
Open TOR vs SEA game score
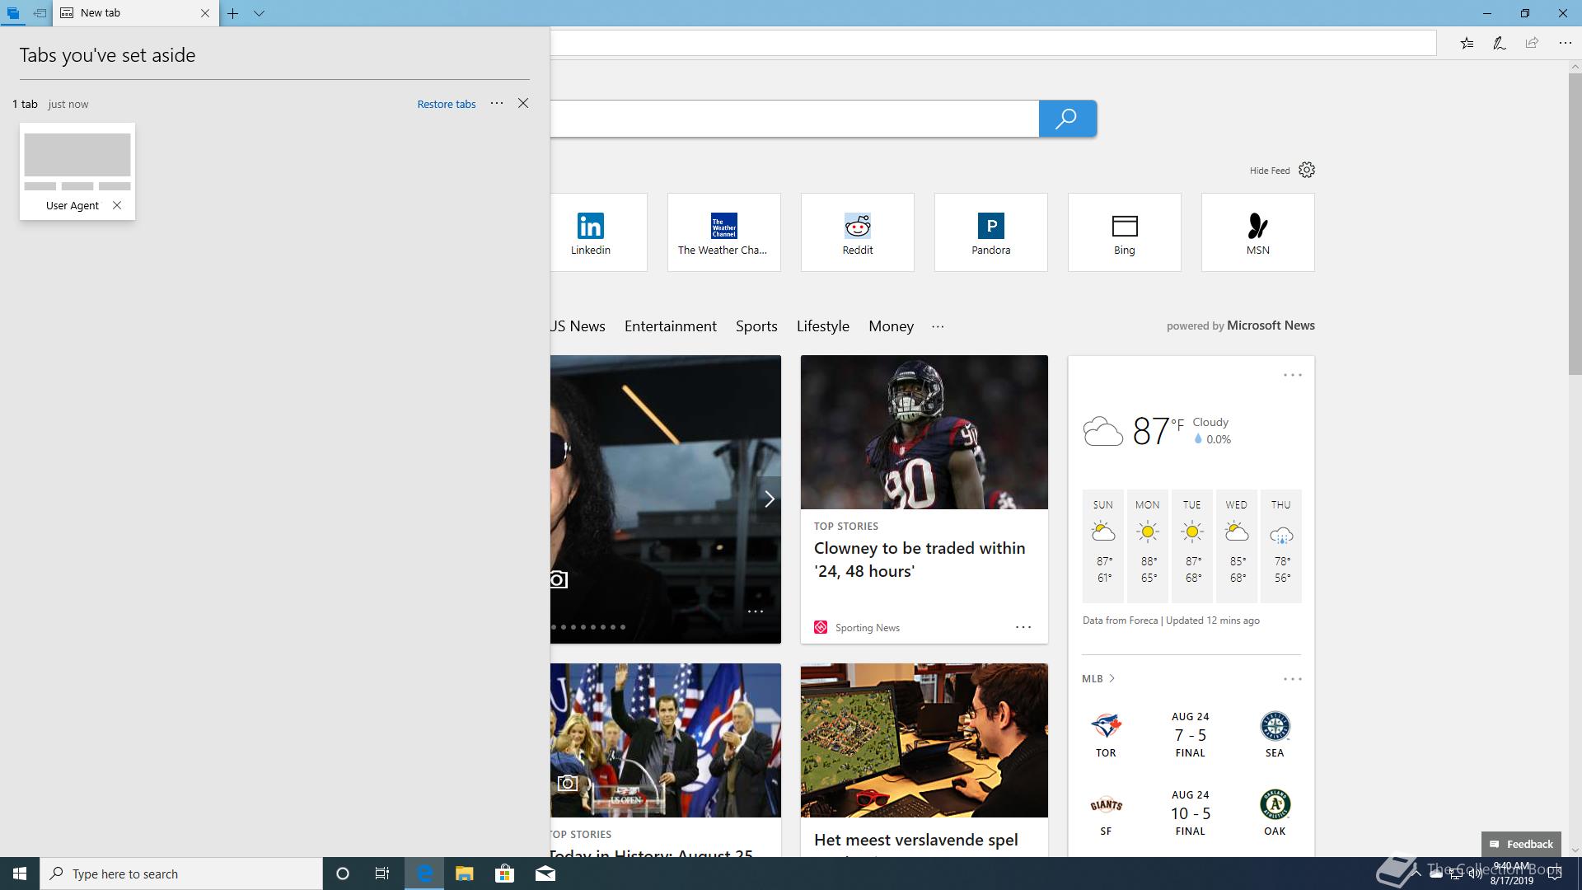tap(1190, 735)
